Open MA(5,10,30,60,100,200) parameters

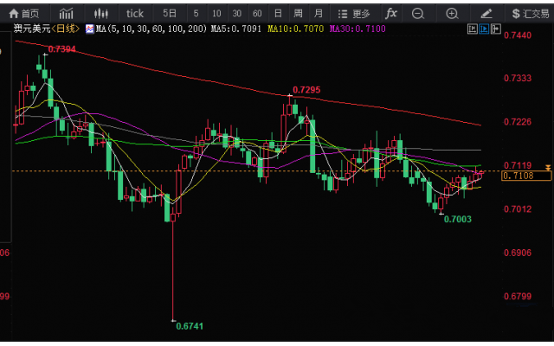pyautogui.click(x=151, y=29)
